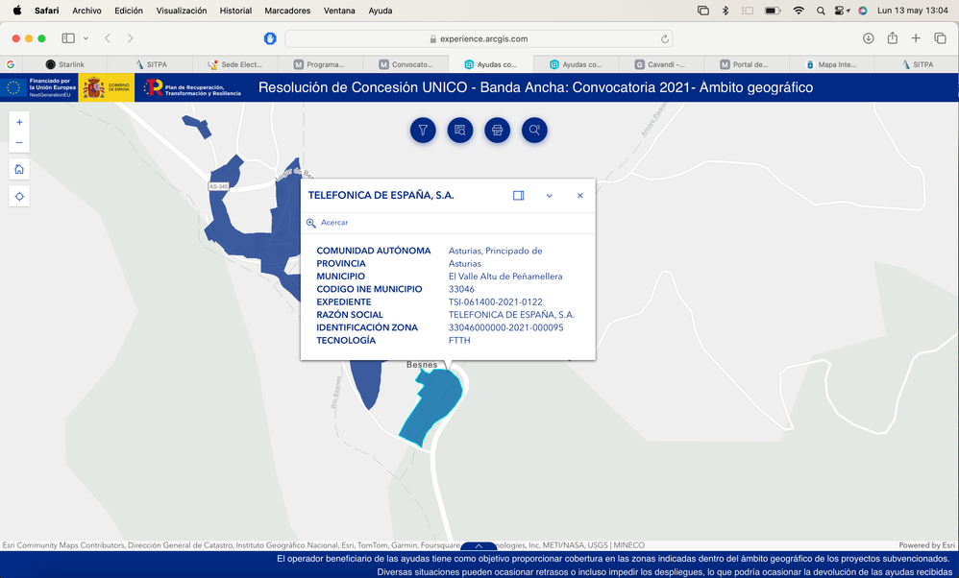Click the magnifier icon next to Acercar

tap(310, 222)
